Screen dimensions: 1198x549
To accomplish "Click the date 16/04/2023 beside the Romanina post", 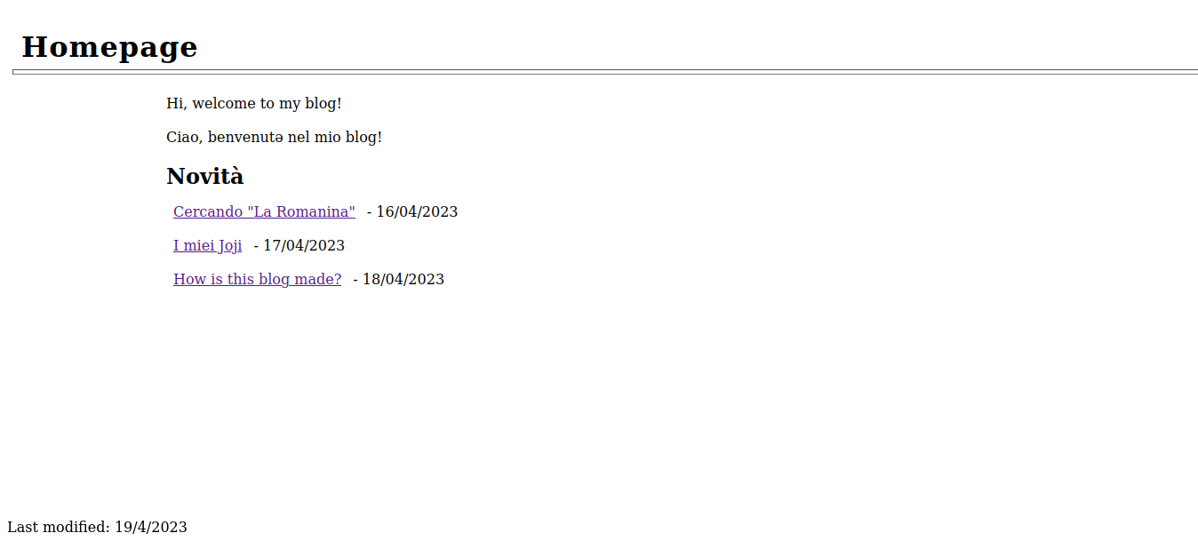I will point(417,211).
